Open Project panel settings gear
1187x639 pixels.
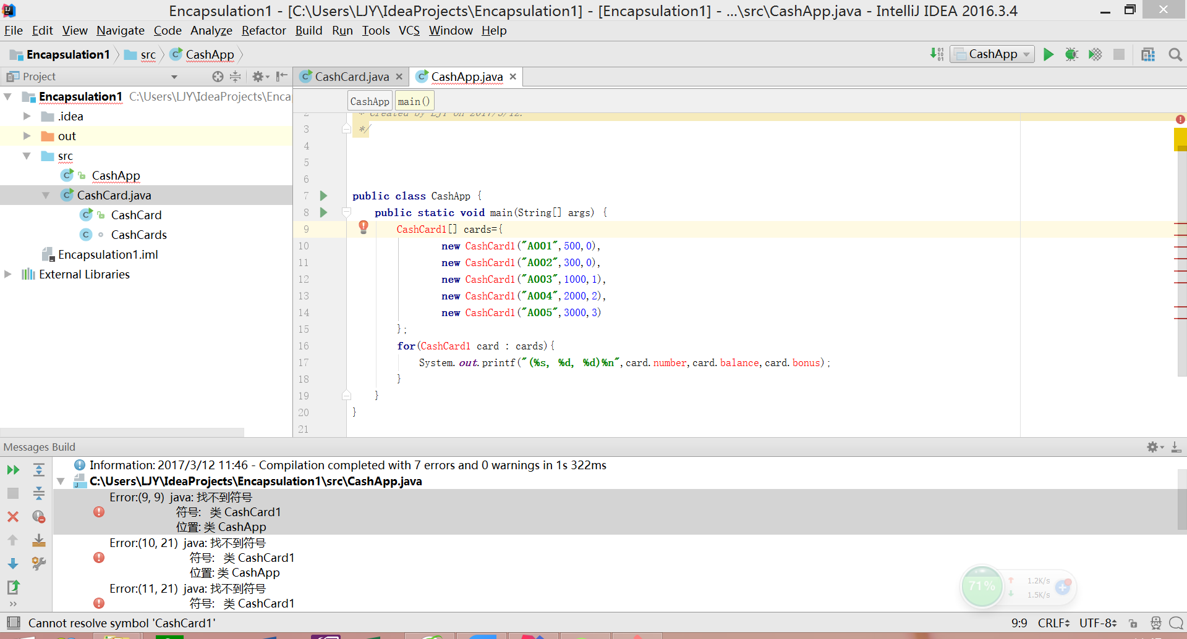tap(260, 77)
